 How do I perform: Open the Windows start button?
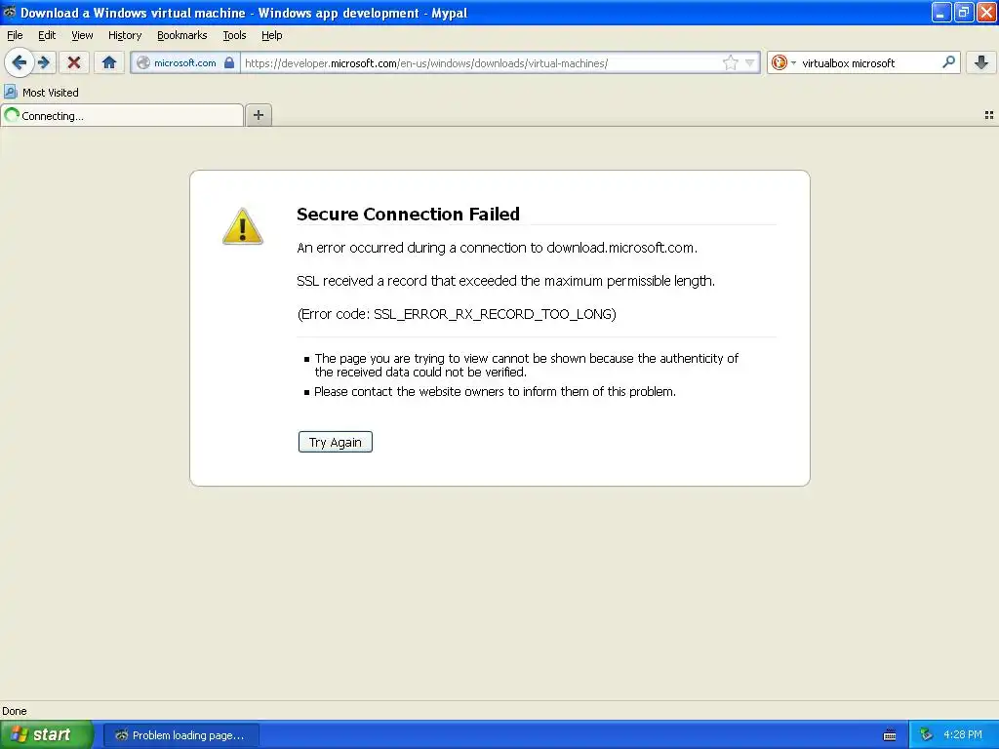click(x=47, y=734)
